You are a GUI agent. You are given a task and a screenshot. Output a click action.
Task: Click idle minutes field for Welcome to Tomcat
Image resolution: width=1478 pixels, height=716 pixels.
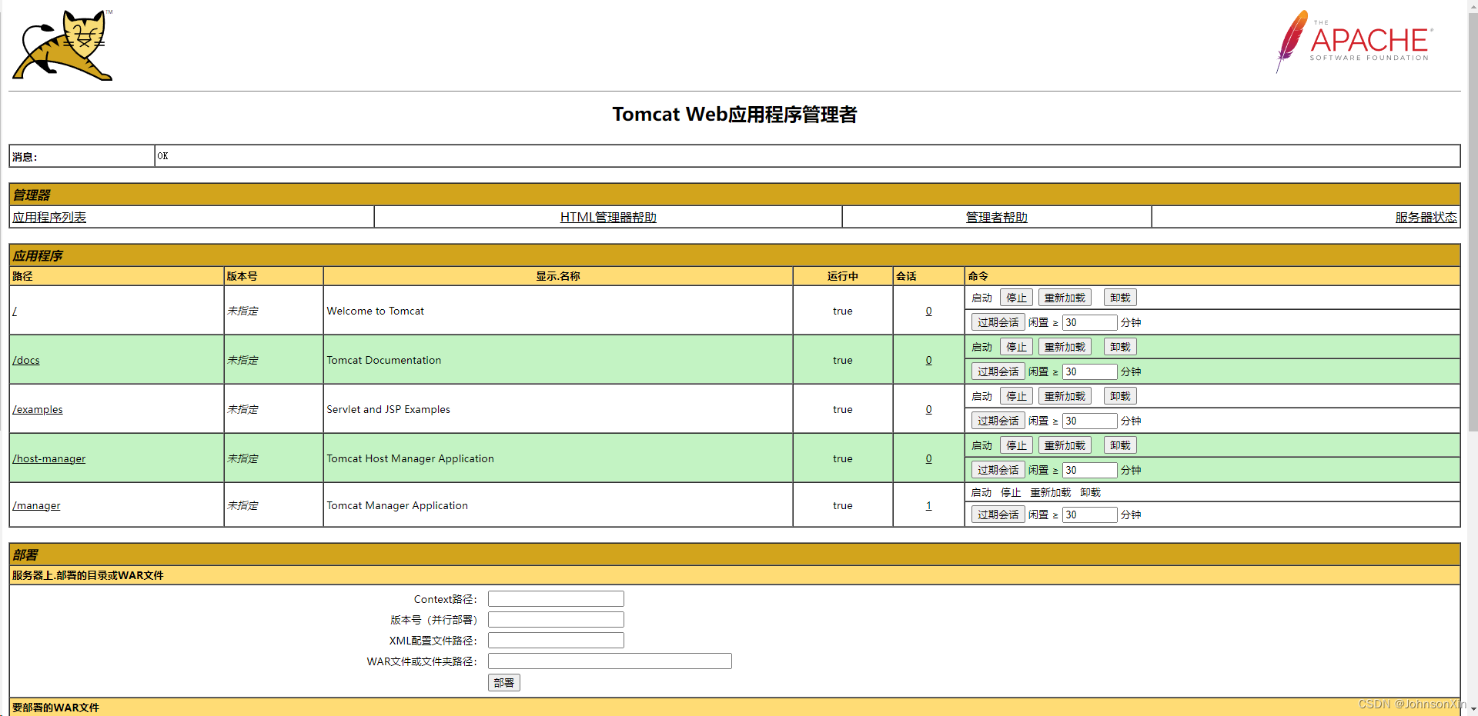coord(1089,322)
